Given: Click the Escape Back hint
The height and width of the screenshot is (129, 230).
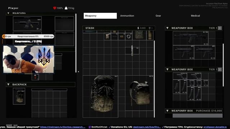Looking at the screenshot, I should pos(12,125).
